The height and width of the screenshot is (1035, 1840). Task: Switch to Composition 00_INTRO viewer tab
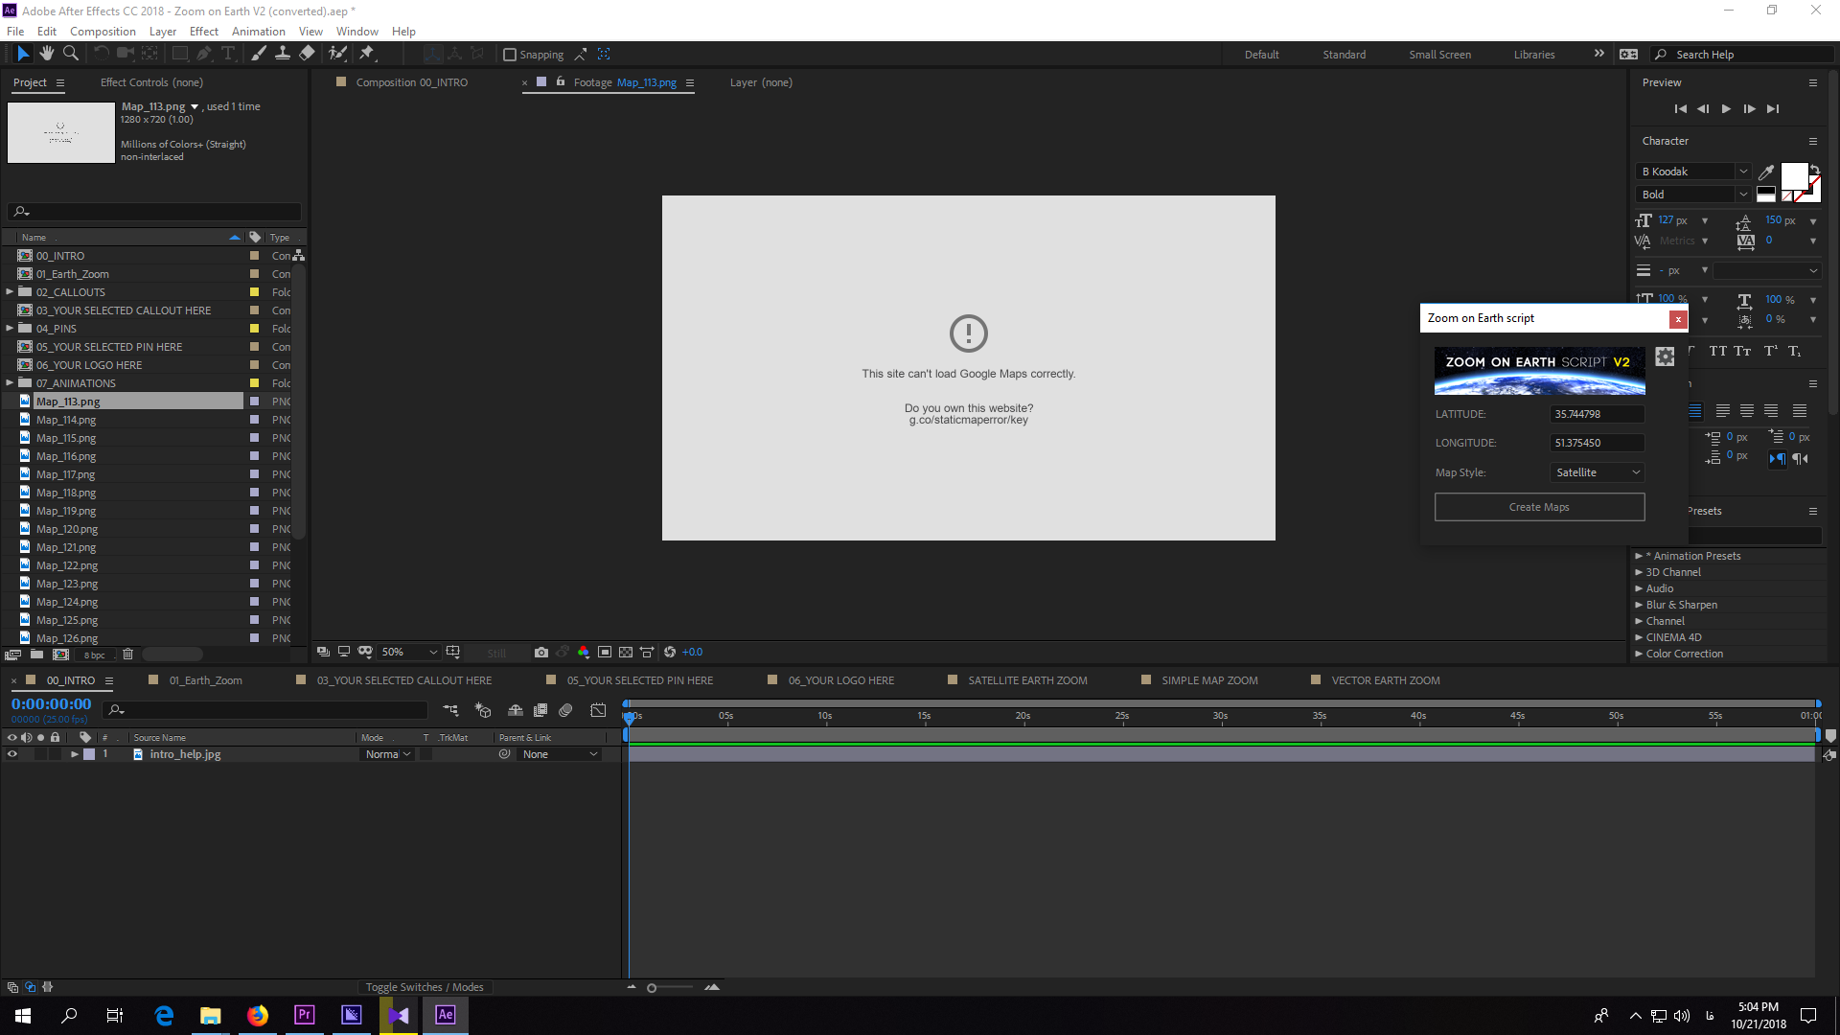pyautogui.click(x=411, y=82)
